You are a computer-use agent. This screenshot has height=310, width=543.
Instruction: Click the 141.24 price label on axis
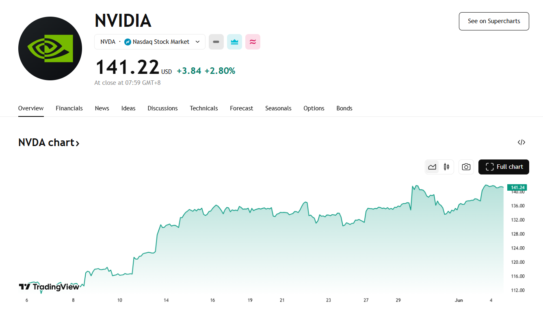pyautogui.click(x=517, y=187)
